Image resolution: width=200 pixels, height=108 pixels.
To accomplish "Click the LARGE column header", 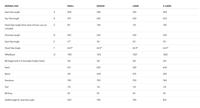I will [135, 6].
